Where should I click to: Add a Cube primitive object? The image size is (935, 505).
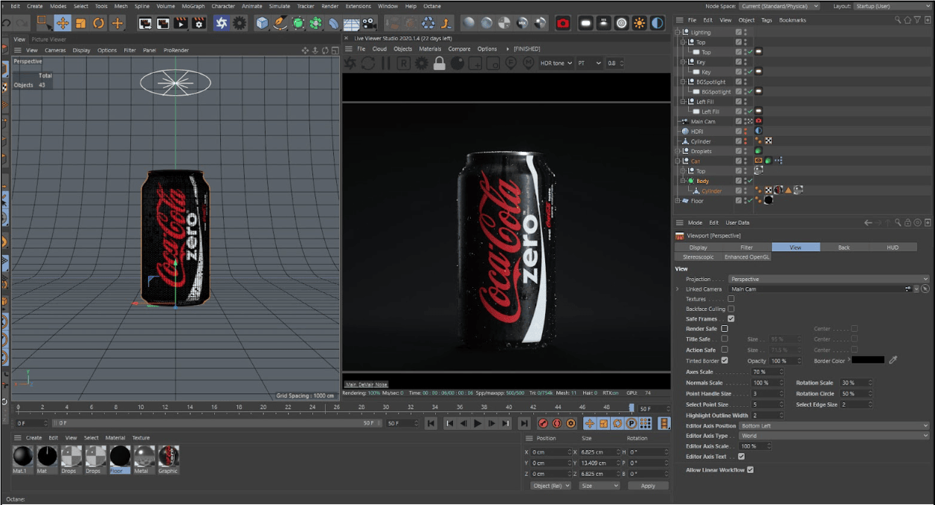click(x=262, y=23)
